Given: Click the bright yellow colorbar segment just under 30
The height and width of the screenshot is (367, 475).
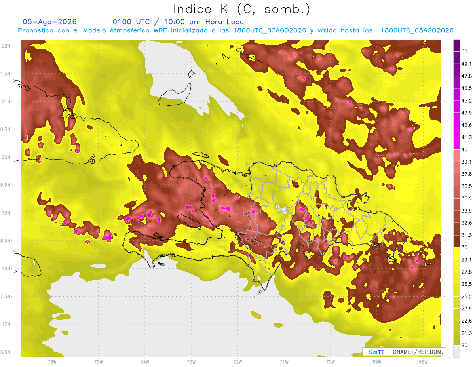Looking at the screenshot, I should (457, 253).
